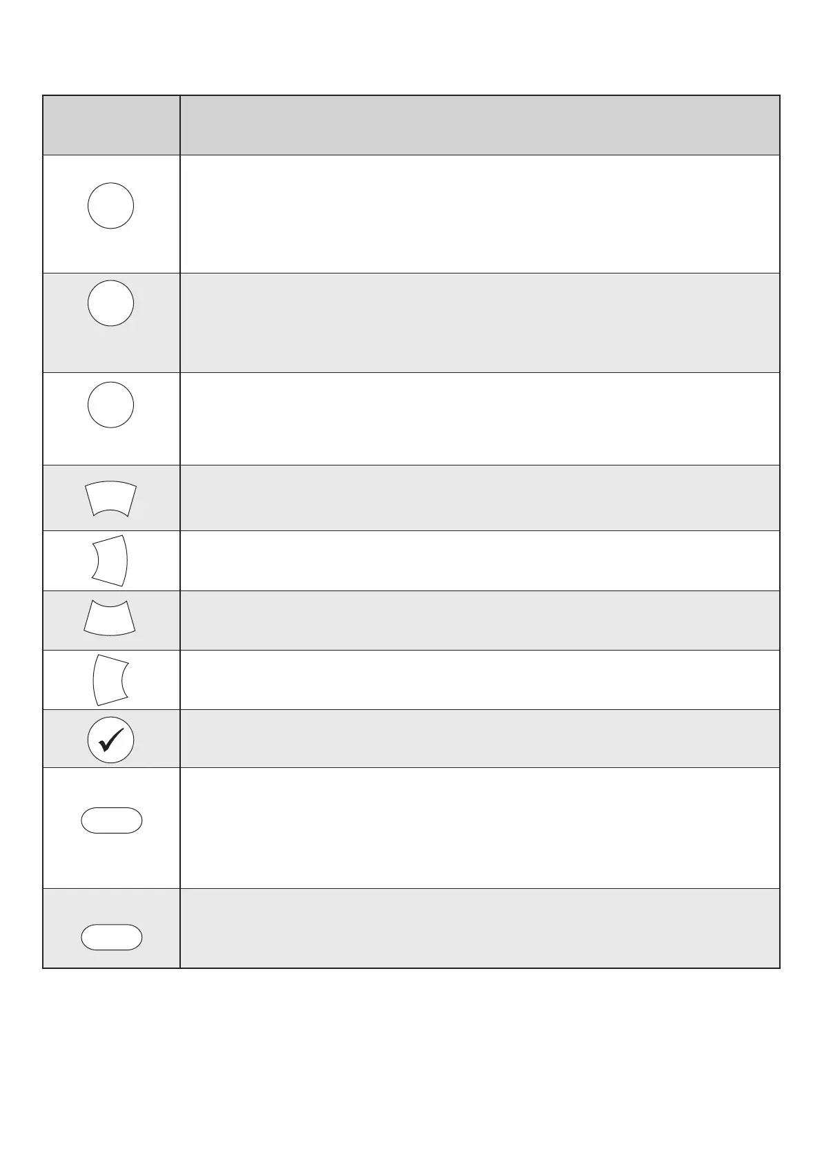Click description cell beside the down navigation key
Viewport: 822px width, 1163px height.
point(480,620)
